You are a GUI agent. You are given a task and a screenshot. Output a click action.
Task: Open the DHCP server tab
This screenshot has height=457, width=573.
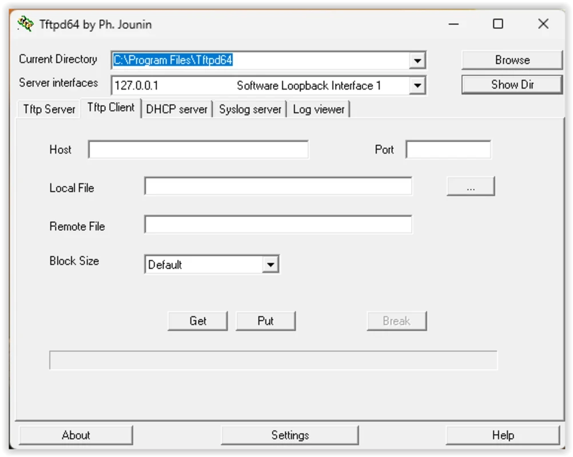177,109
